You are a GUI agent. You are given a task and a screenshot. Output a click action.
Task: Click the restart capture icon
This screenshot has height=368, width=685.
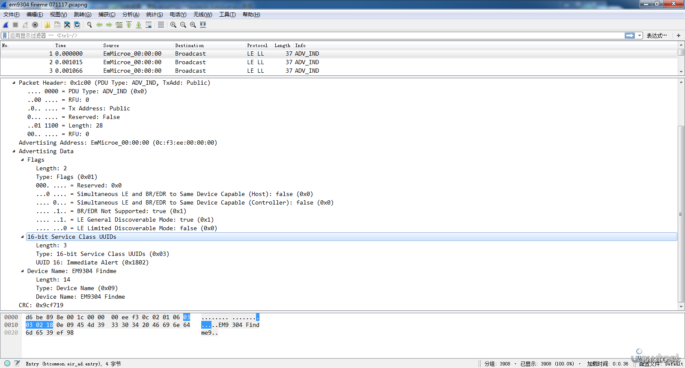(25, 25)
